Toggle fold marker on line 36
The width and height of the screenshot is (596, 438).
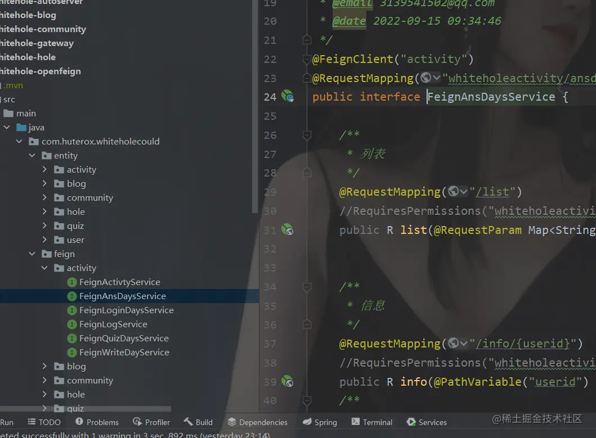(307, 324)
